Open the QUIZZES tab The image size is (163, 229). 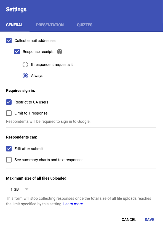tap(84, 25)
